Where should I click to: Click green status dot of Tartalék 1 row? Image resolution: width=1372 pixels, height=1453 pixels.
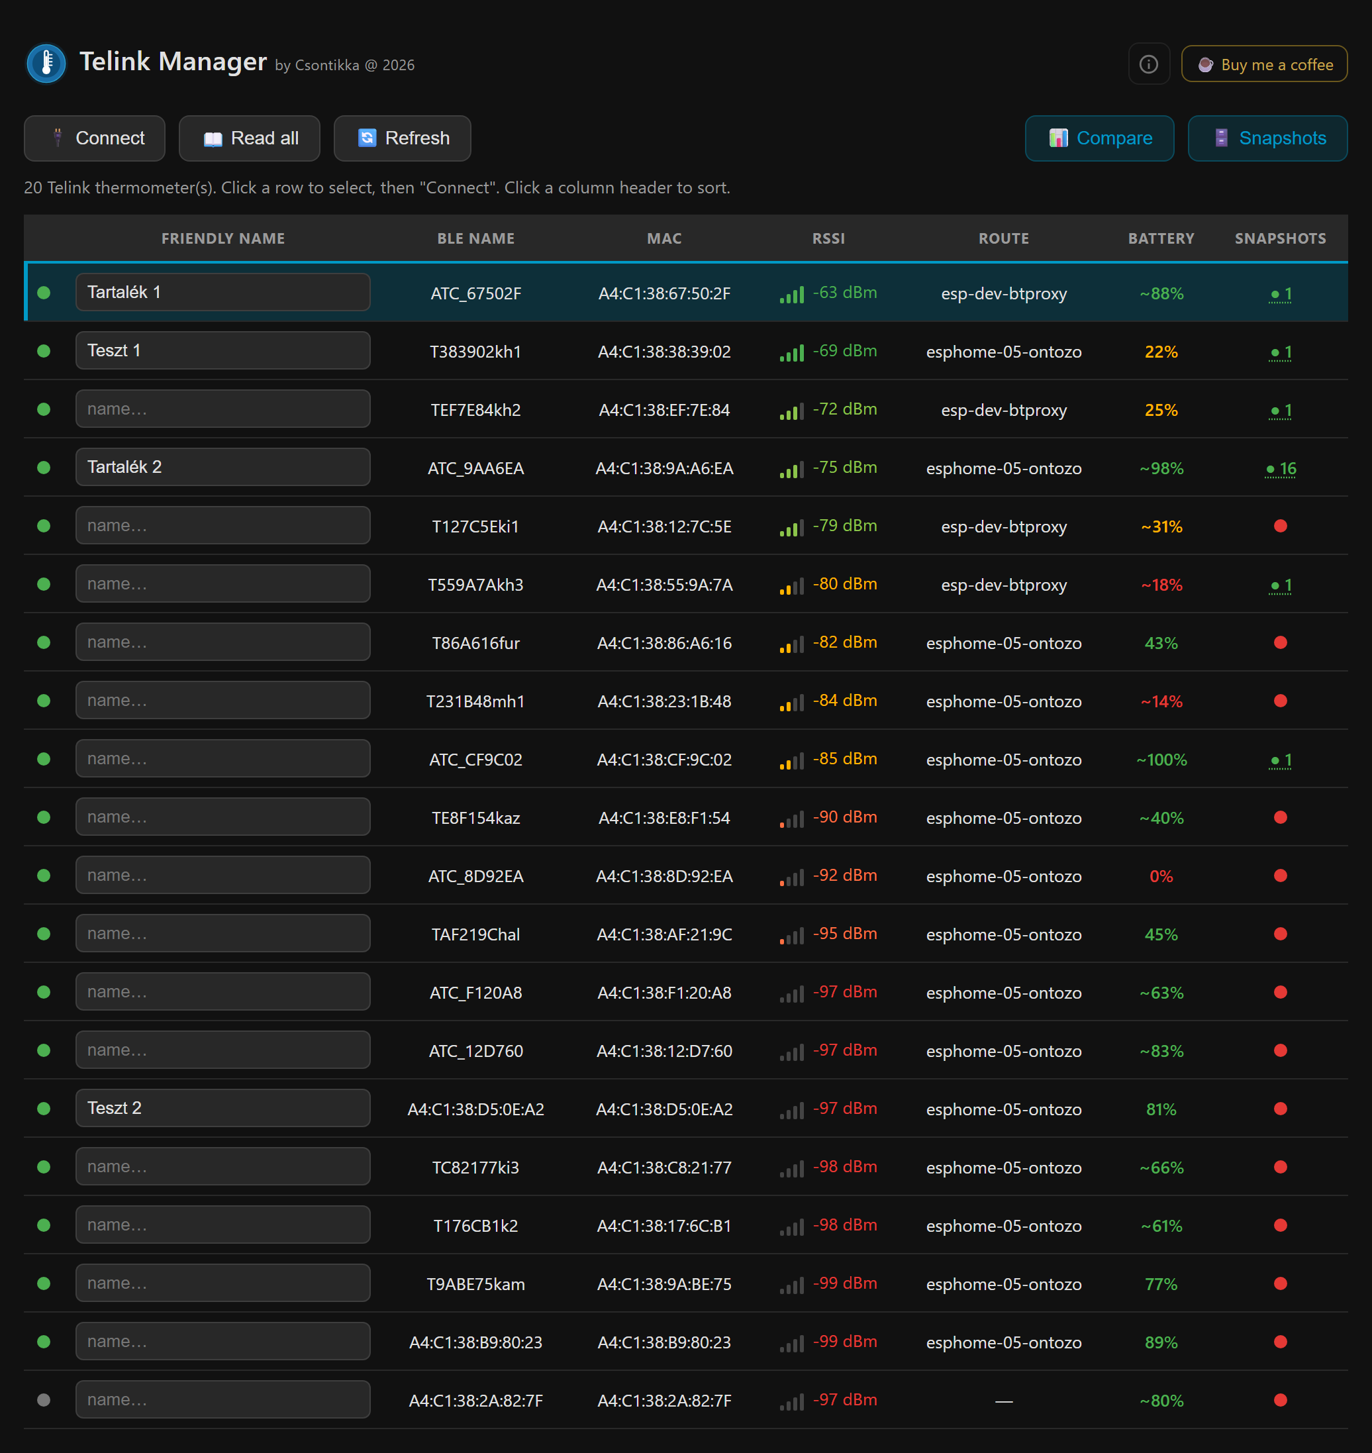click(x=44, y=293)
